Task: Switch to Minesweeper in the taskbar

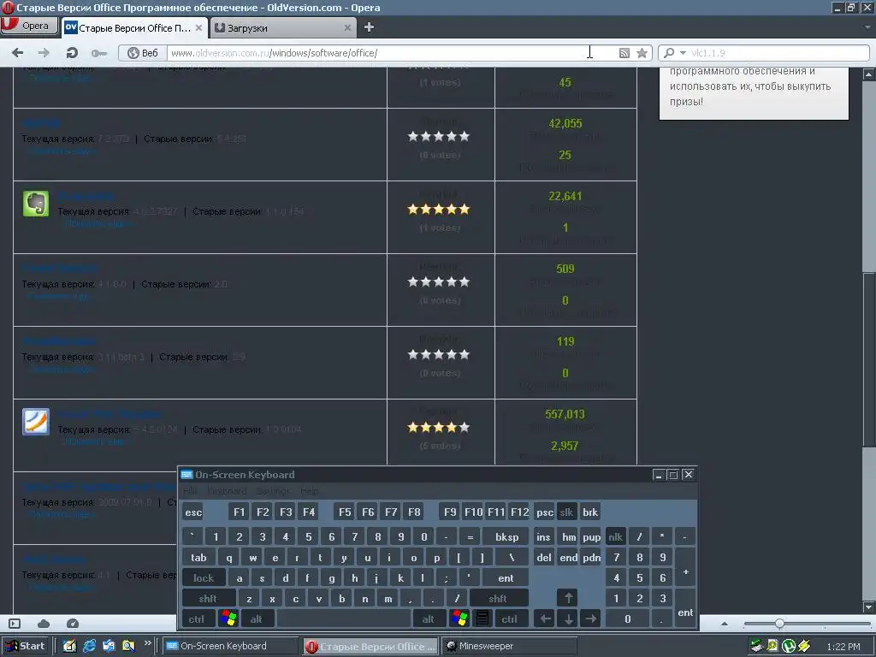Action: [510, 646]
